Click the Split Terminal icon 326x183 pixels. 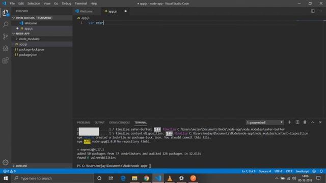[297, 122]
